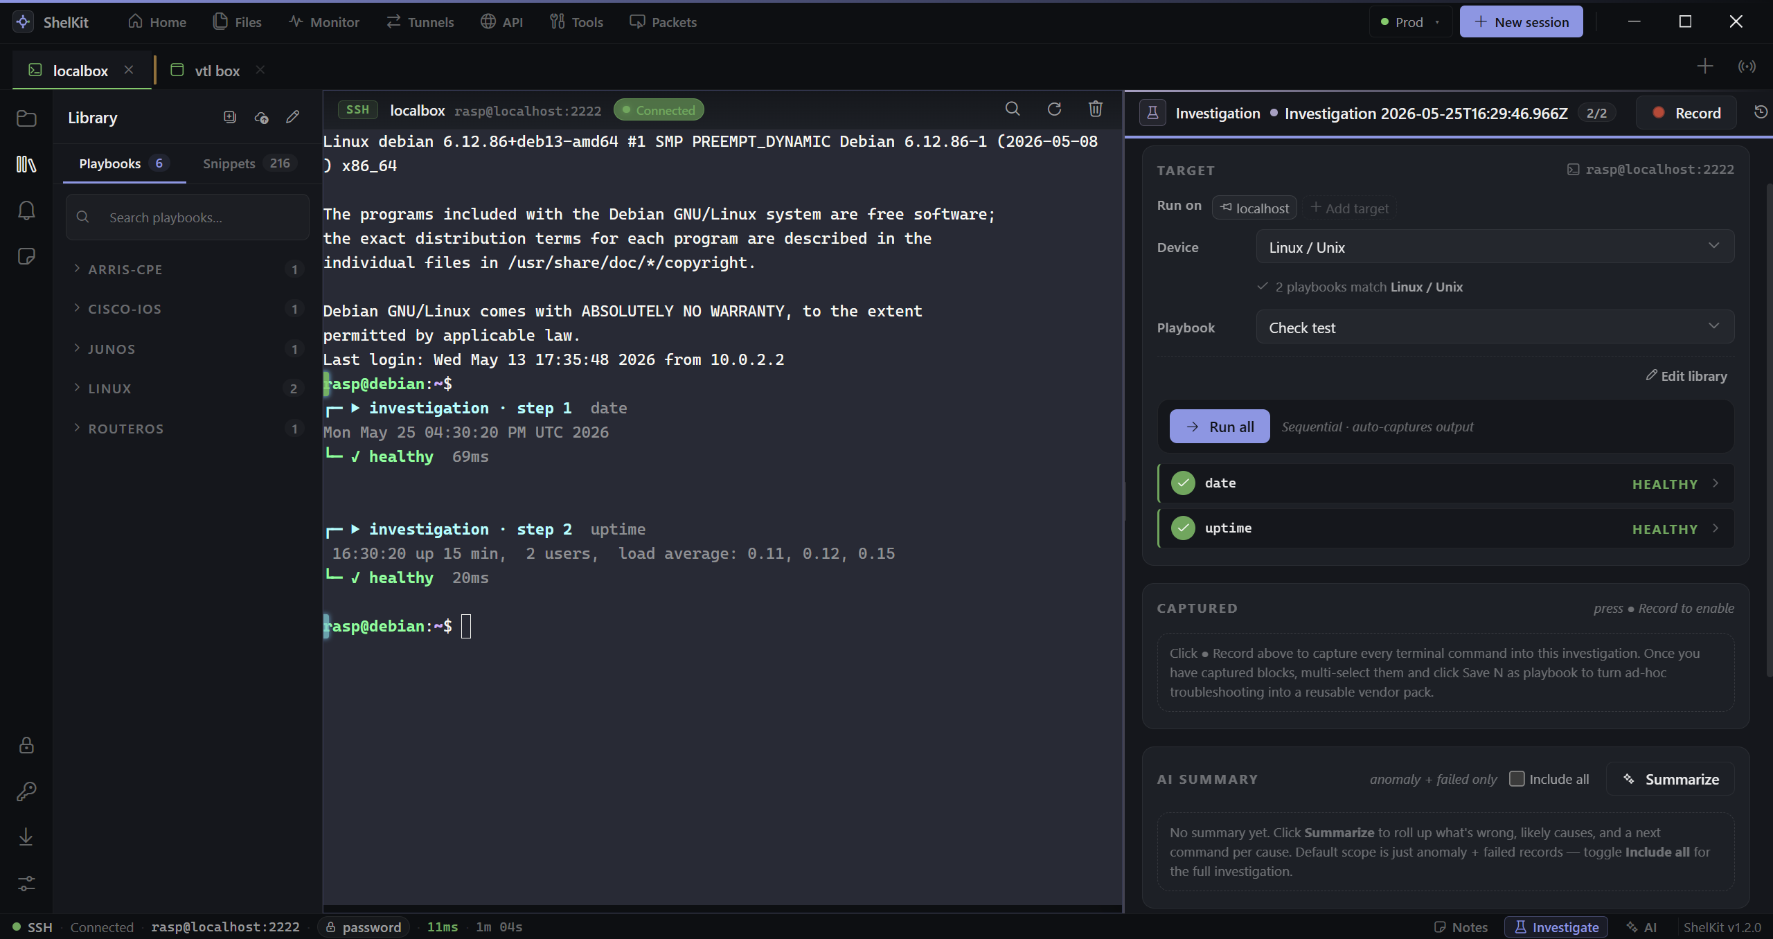1773x939 pixels.
Task: Click the 2/2 step counter badge
Action: point(1597,113)
